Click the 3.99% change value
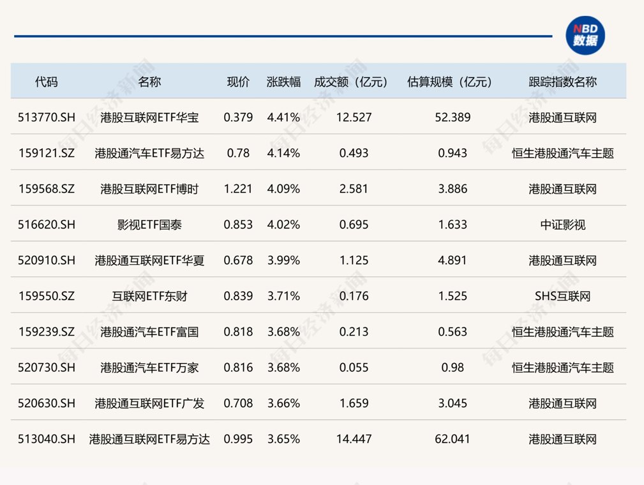 tap(283, 260)
